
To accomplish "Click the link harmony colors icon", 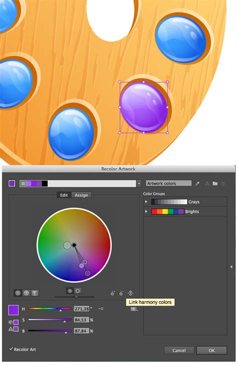I will pyautogui.click(x=131, y=293).
